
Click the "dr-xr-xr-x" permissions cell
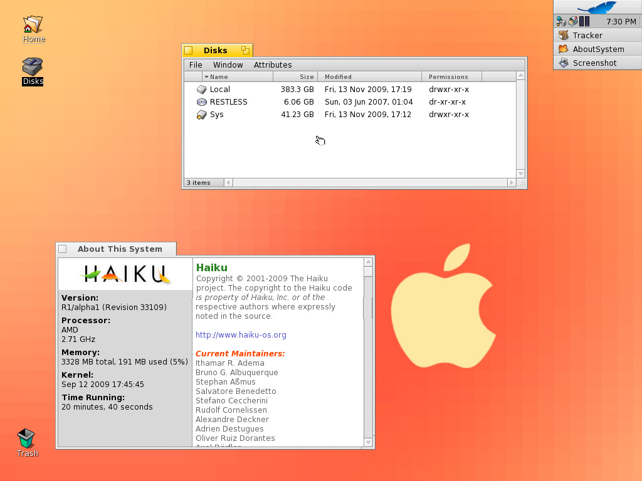coord(447,102)
